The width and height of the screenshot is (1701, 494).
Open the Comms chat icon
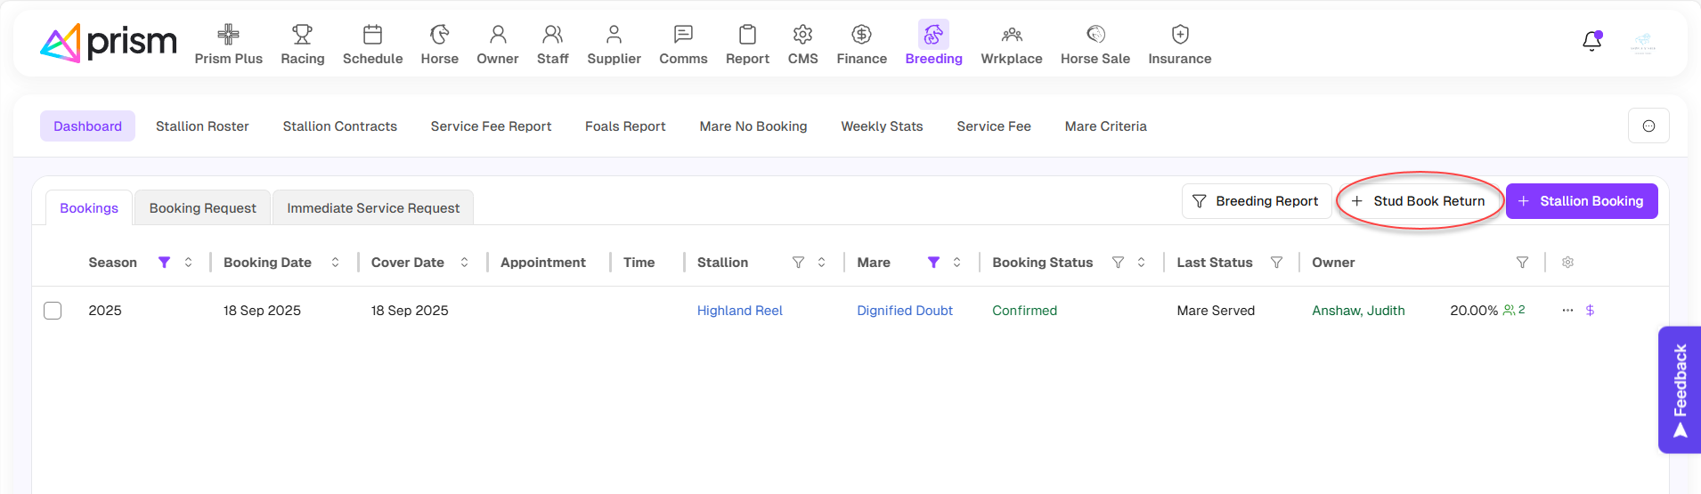(x=683, y=35)
